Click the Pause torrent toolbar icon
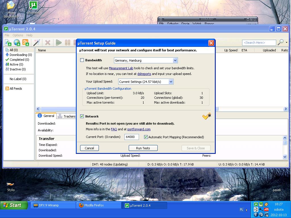The height and width of the screenshot is (218, 291). tap(68, 43)
